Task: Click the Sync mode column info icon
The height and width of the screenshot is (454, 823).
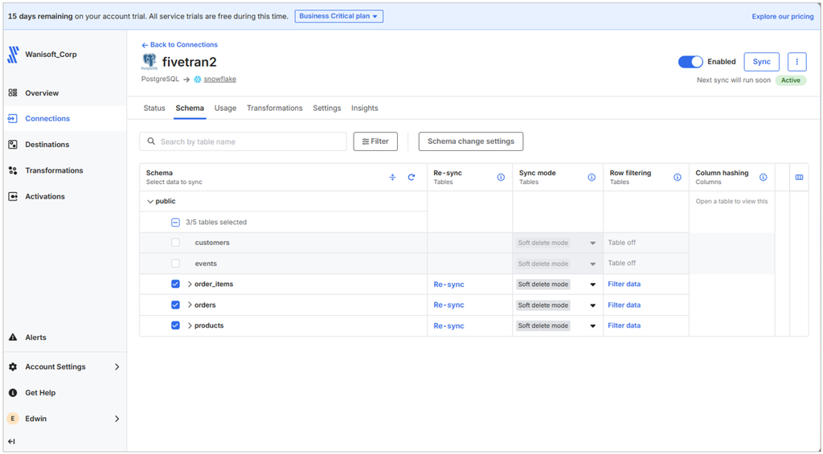Action: coord(592,178)
